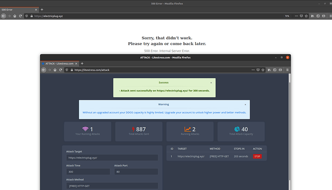Click home icon in Litestress browser window
Image resolution: width=332 pixels, height=190 pixels.
[55, 70]
